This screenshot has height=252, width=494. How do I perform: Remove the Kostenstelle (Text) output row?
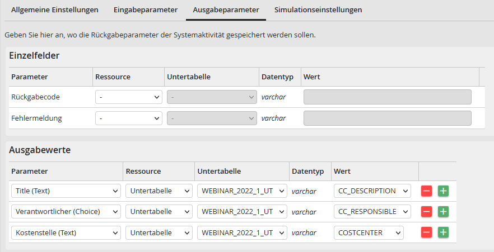click(426, 232)
